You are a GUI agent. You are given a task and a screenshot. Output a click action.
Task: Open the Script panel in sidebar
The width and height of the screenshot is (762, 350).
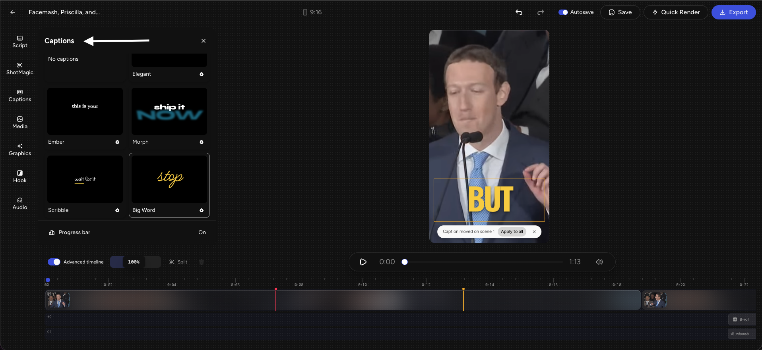[x=20, y=42]
